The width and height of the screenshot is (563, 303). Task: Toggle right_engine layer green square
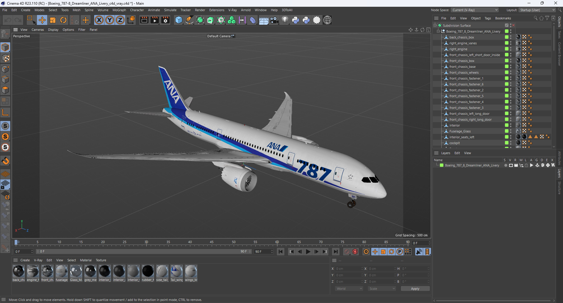pyautogui.click(x=506, y=49)
